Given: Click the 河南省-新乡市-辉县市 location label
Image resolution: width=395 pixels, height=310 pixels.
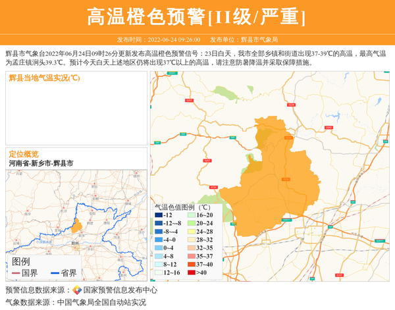Looking at the screenshot, I should pos(41,163).
